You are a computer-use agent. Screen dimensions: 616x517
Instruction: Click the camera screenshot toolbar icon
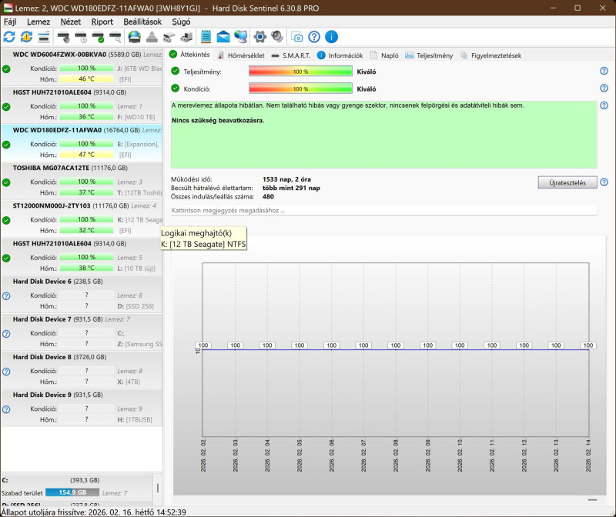pos(297,37)
